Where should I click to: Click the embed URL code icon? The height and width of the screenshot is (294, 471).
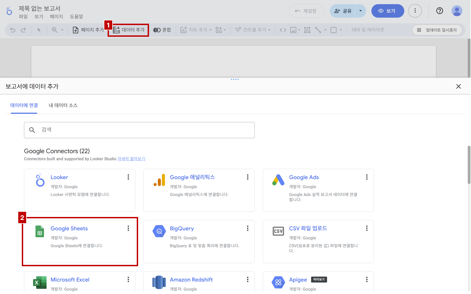(283, 30)
